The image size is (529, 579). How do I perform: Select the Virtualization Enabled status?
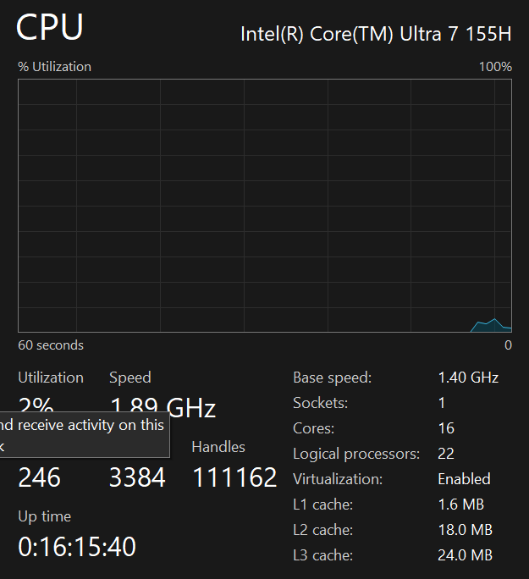point(464,479)
